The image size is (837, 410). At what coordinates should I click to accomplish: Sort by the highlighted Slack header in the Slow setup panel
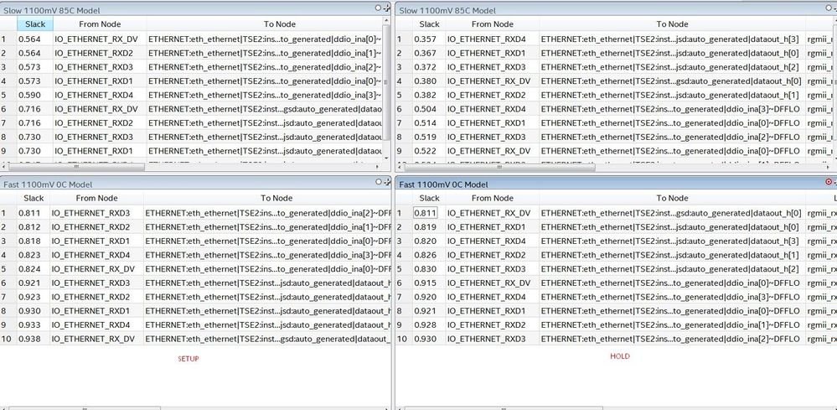(x=35, y=24)
